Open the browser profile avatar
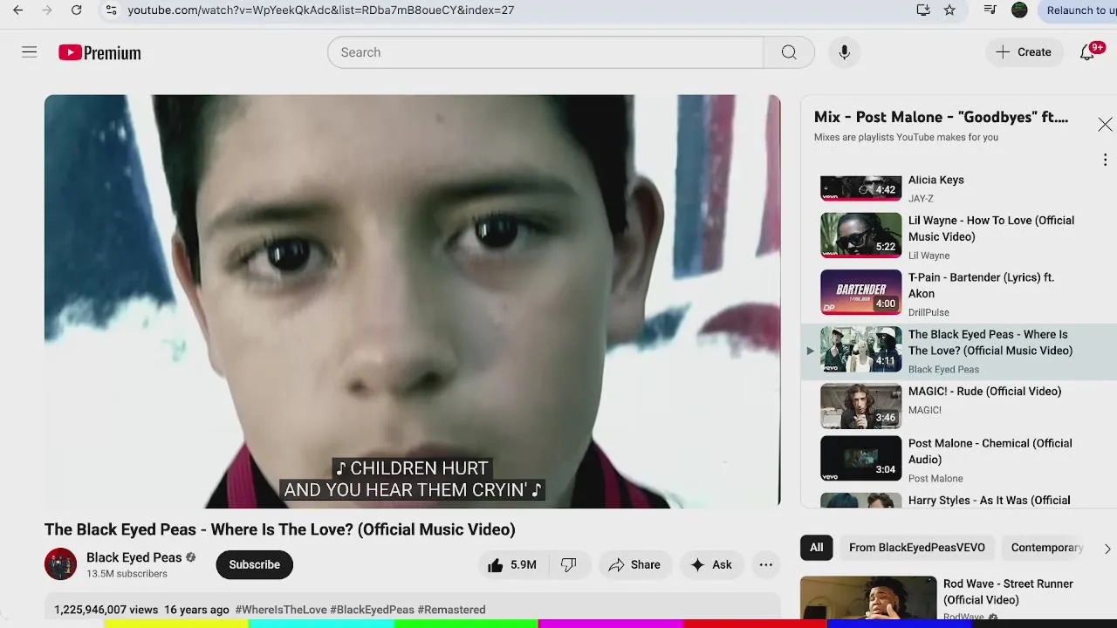The image size is (1117, 628). [x=1019, y=10]
